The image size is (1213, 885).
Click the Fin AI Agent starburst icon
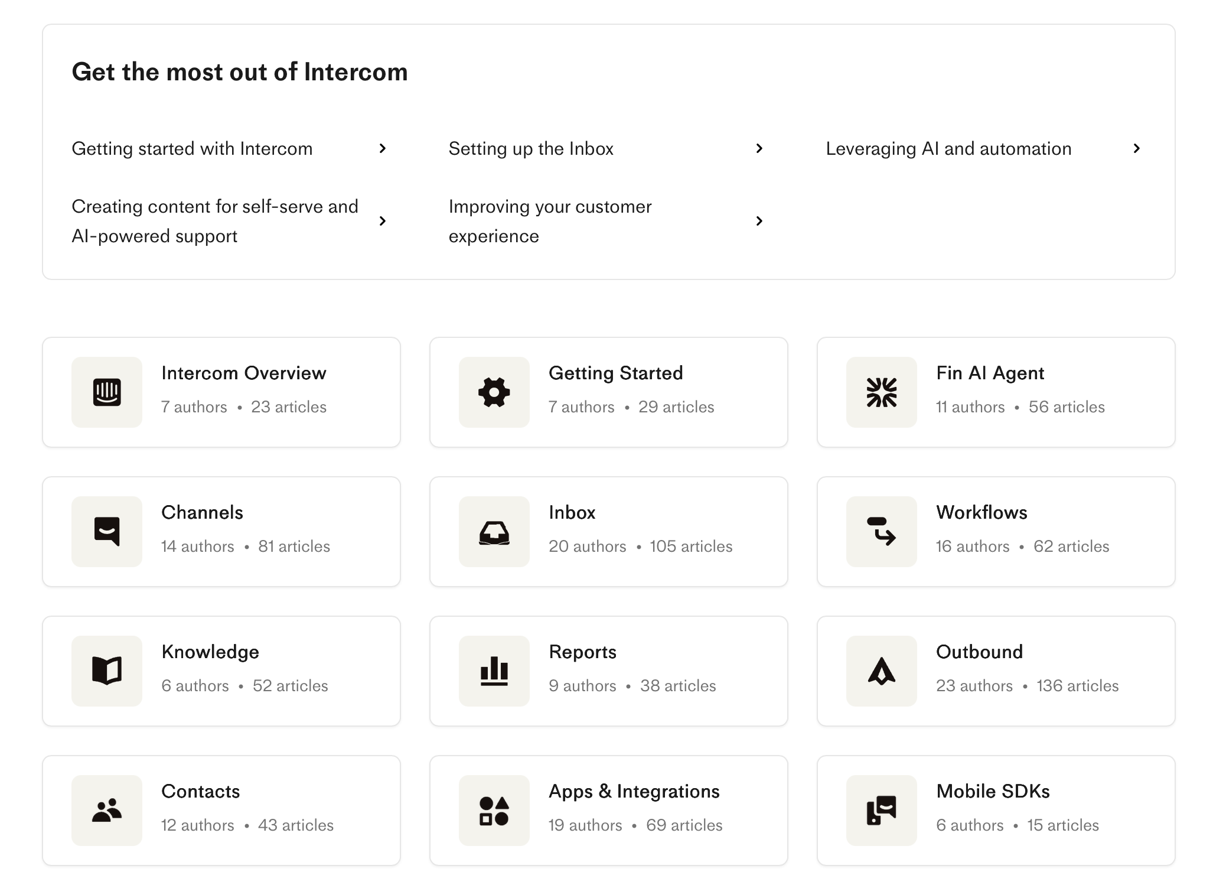point(882,392)
